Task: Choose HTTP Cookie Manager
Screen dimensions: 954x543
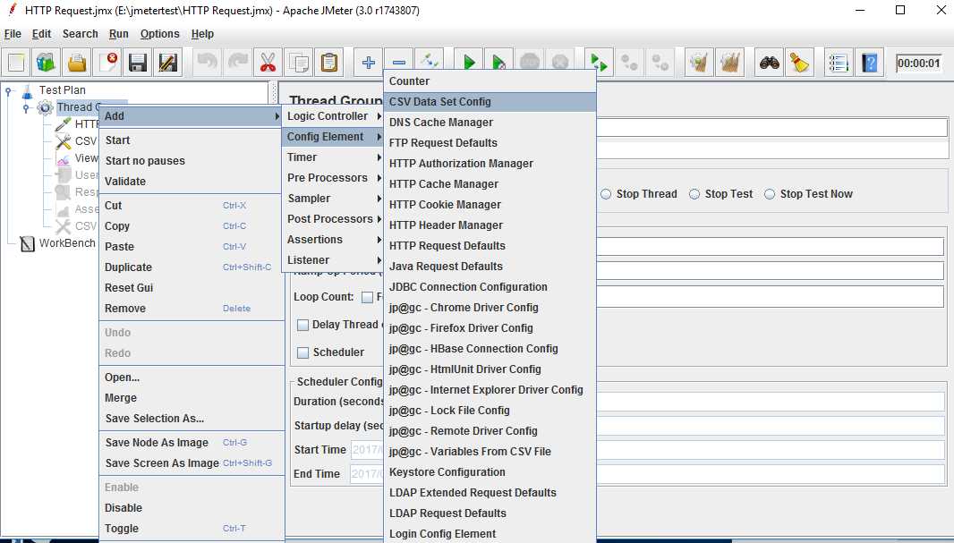Action: pyautogui.click(x=490, y=205)
